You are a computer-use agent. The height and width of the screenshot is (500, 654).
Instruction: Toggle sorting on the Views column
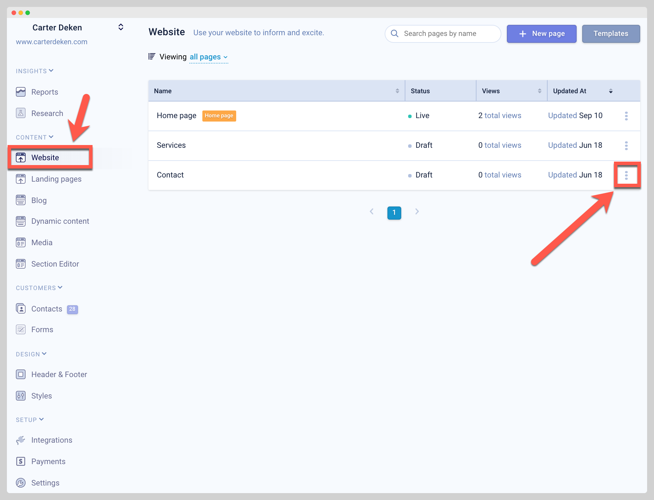pos(540,91)
